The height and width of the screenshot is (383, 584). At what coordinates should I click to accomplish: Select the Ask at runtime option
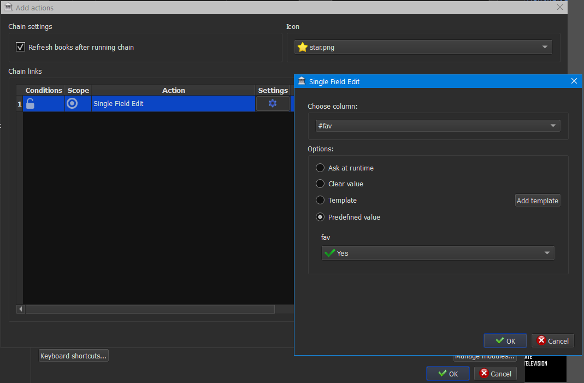pos(320,168)
